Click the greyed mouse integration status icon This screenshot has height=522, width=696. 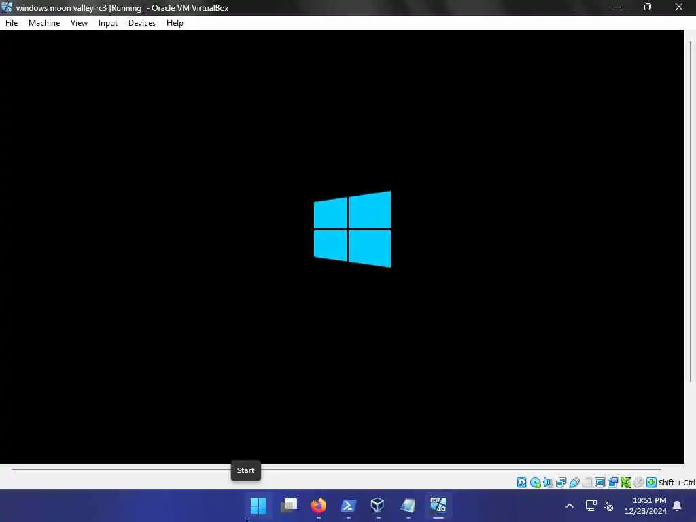point(639,482)
